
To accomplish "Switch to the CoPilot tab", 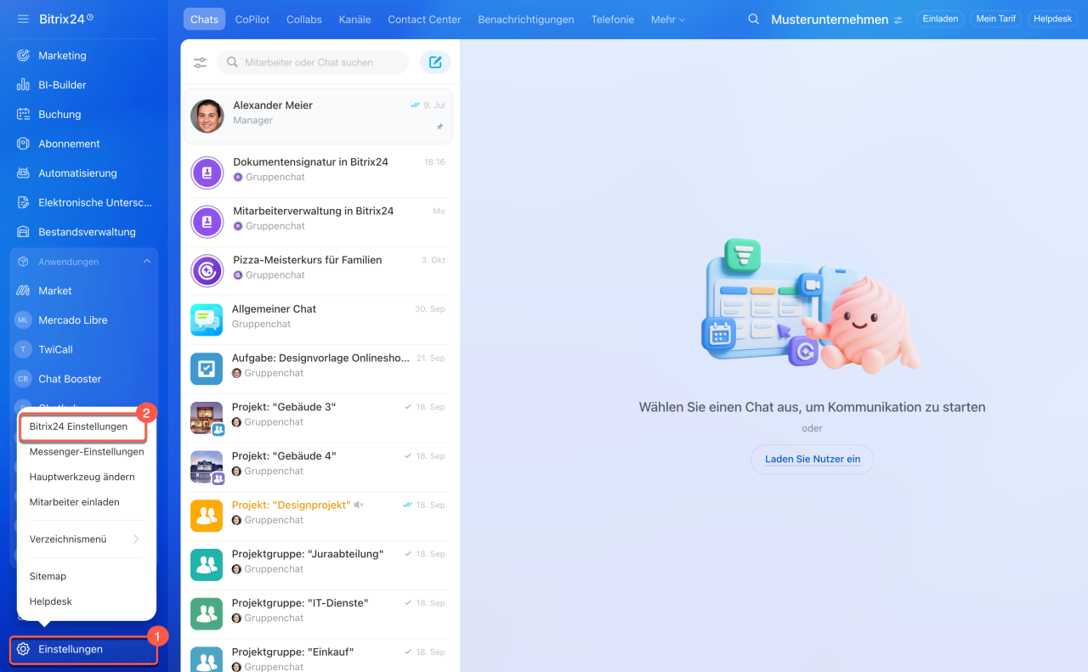I will tap(252, 20).
